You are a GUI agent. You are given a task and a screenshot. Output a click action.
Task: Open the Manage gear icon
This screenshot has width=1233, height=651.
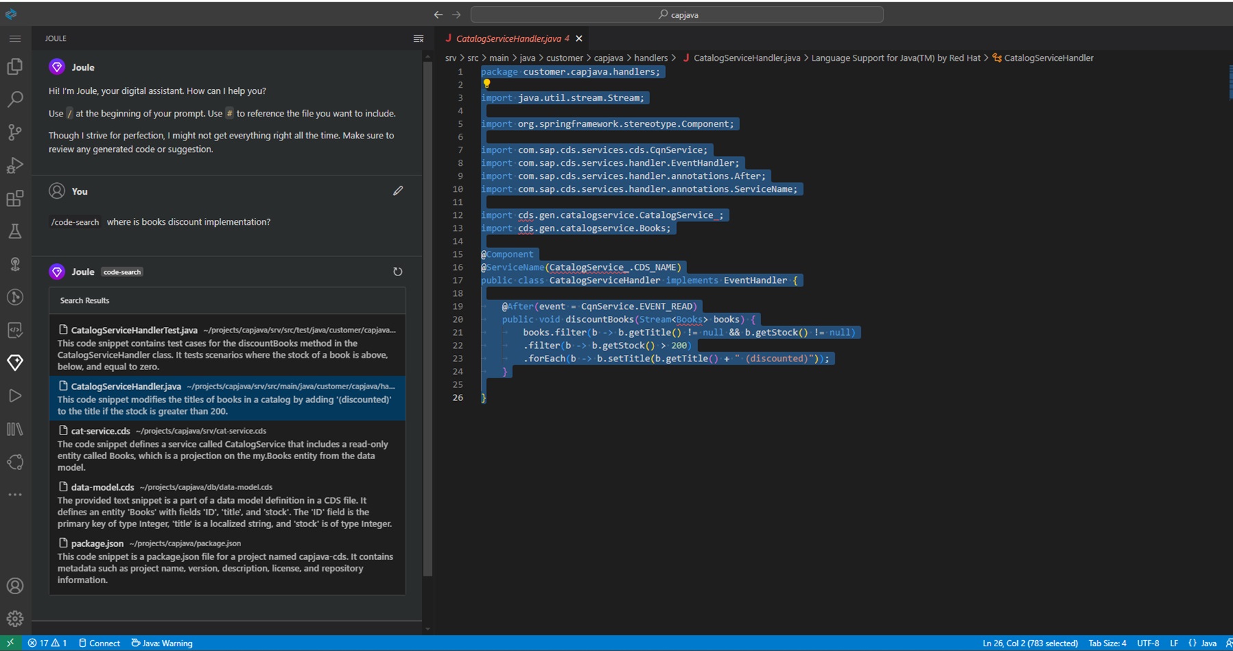[15, 619]
